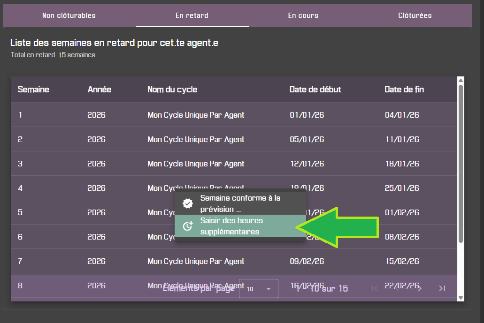This screenshot has width=484, height=323.
Task: Click the clock-plus overtime icon
Action: (x=188, y=226)
